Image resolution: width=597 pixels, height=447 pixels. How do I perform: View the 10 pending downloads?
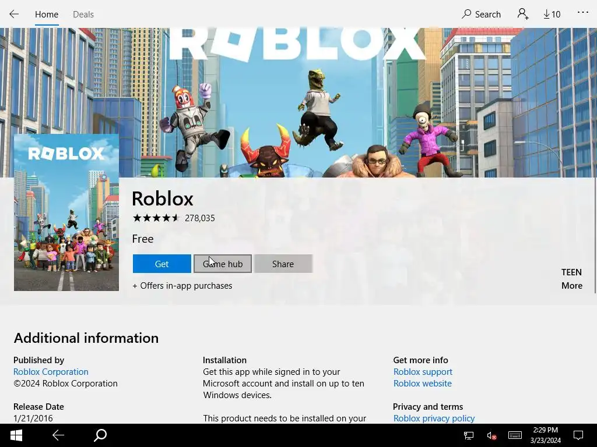[x=552, y=14]
